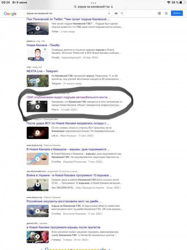Image resolution: width=187 pixels, height=250 pixels.
Task: Open the Google logo home link
Action: click(10, 13)
